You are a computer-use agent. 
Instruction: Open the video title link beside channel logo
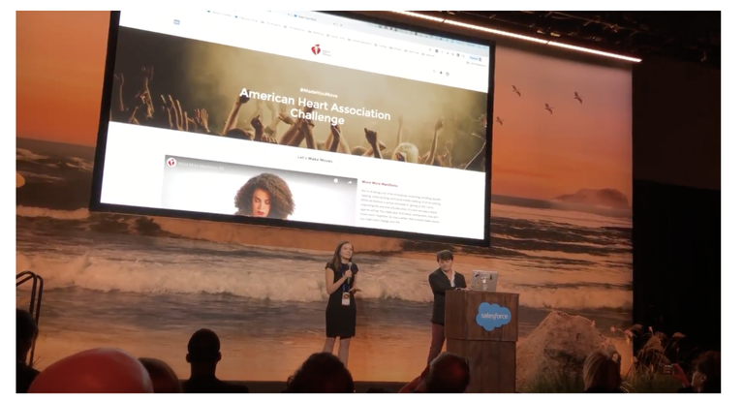[x=201, y=167]
